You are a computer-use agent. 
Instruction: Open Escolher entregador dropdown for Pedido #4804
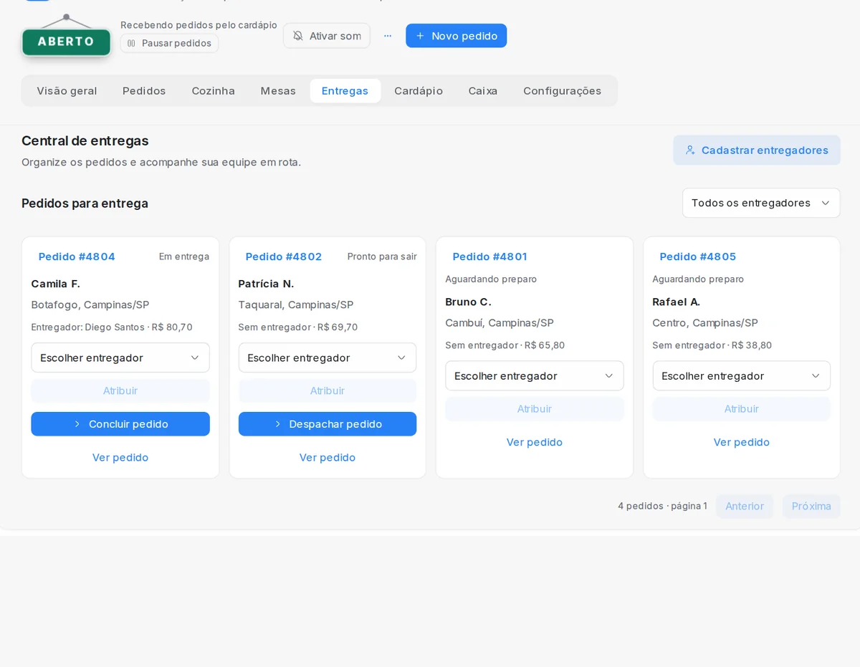point(120,358)
